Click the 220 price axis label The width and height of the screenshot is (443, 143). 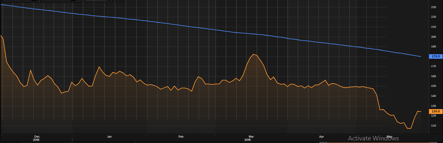pos(434,17)
